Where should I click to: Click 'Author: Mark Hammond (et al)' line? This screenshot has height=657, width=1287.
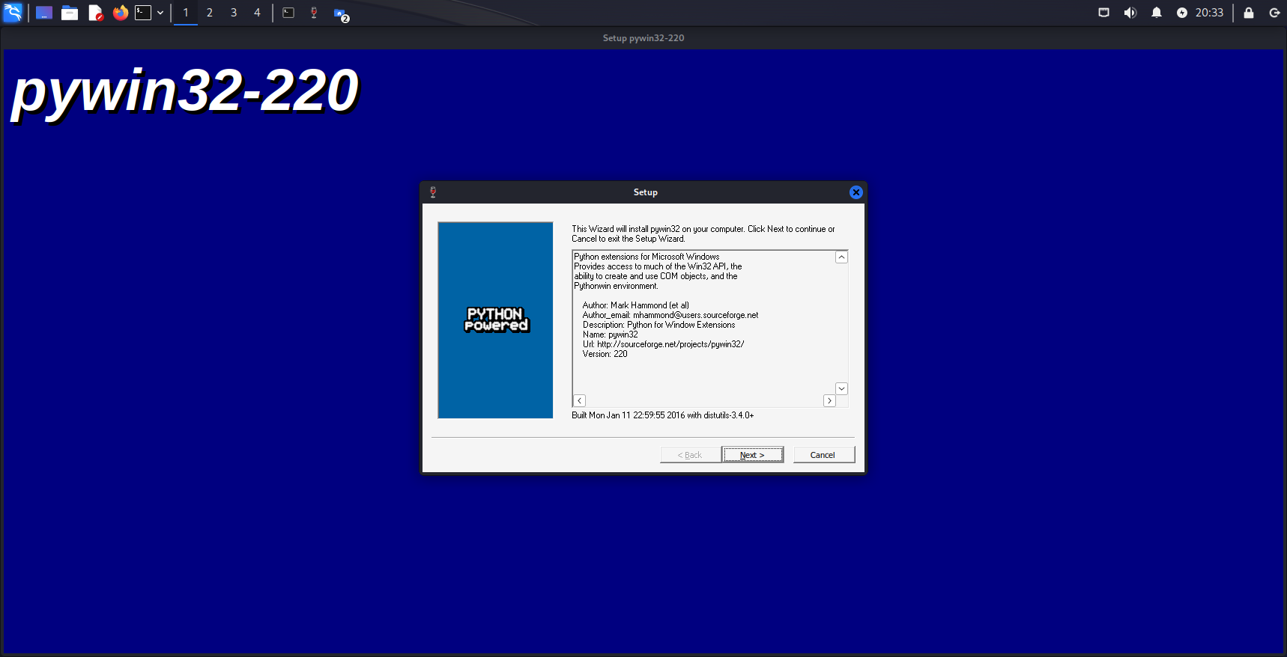635,305
